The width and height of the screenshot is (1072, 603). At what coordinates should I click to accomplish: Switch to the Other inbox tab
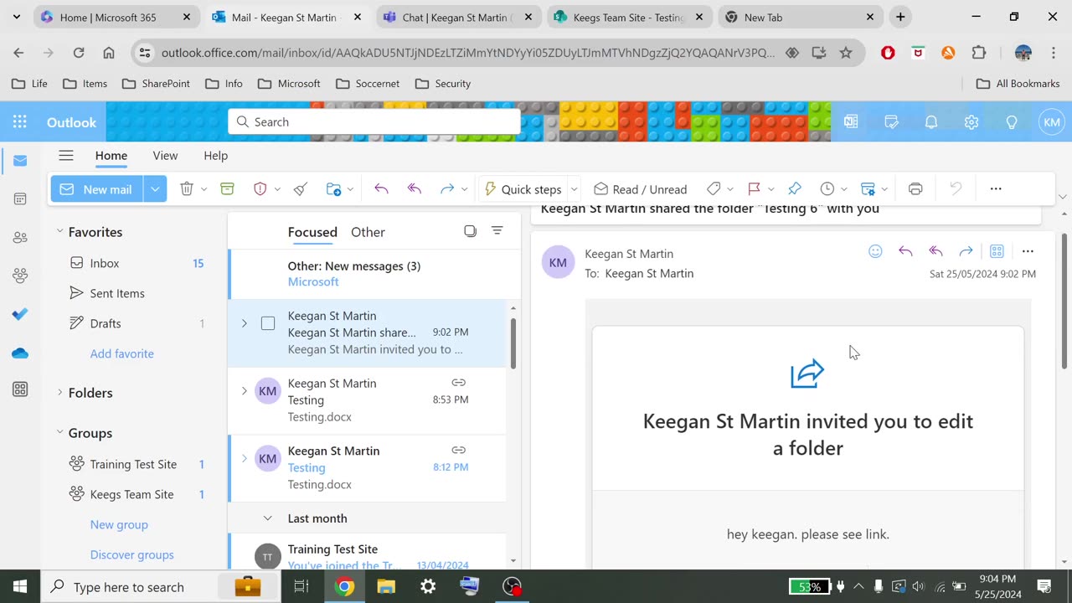pyautogui.click(x=368, y=232)
